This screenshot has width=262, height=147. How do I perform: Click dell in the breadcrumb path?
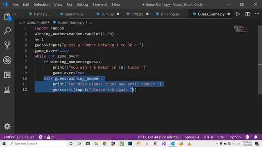[44, 22]
